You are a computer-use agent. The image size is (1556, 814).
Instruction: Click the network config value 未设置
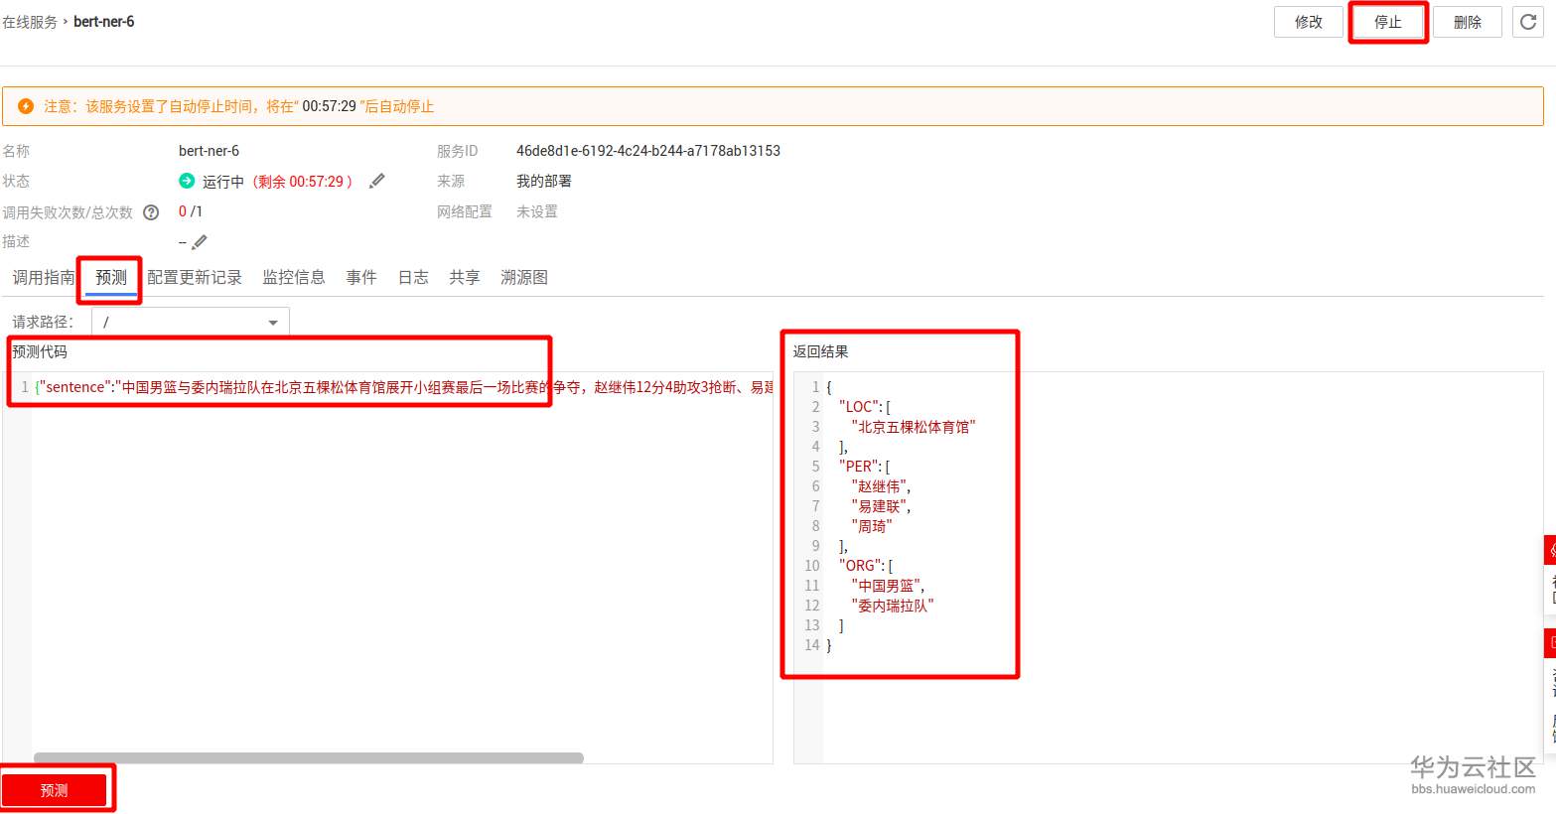[x=537, y=211]
